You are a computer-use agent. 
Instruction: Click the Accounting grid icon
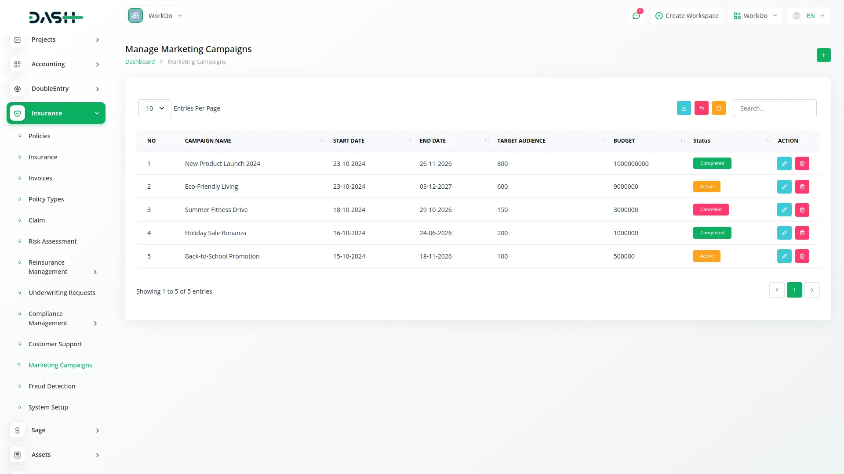tap(18, 64)
